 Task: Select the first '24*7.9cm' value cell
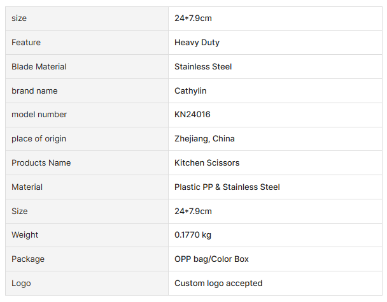click(193, 18)
